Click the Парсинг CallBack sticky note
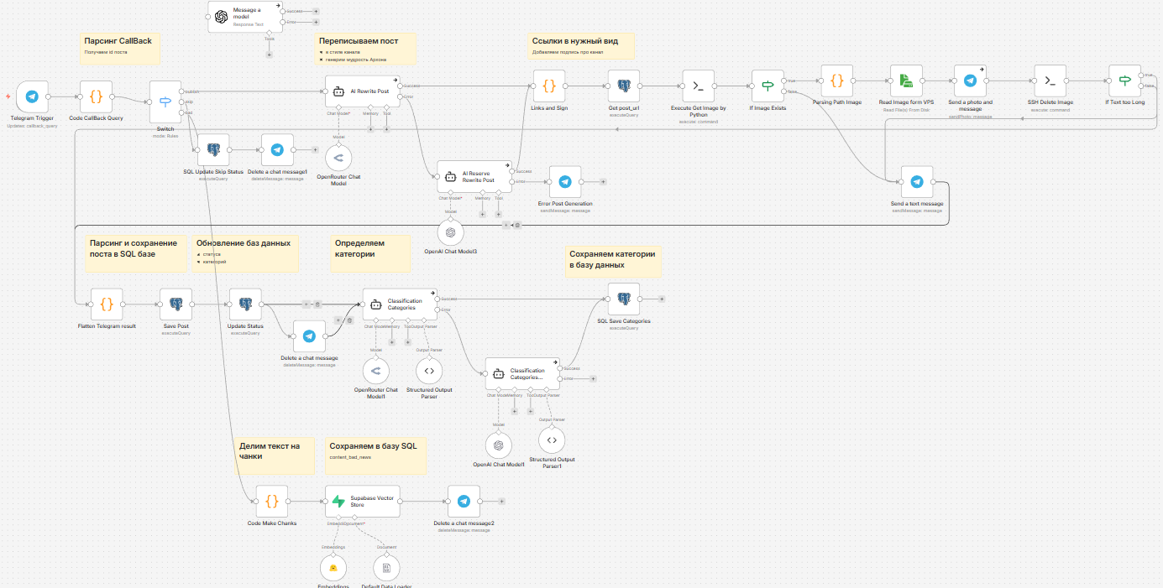Screen dimensions: 1163x588 (x=120, y=49)
